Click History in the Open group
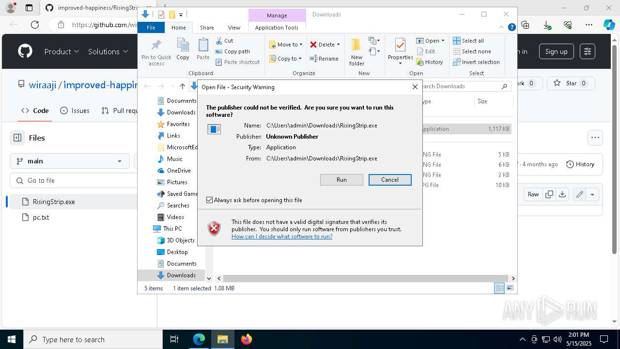The width and height of the screenshot is (620, 349). coord(430,62)
